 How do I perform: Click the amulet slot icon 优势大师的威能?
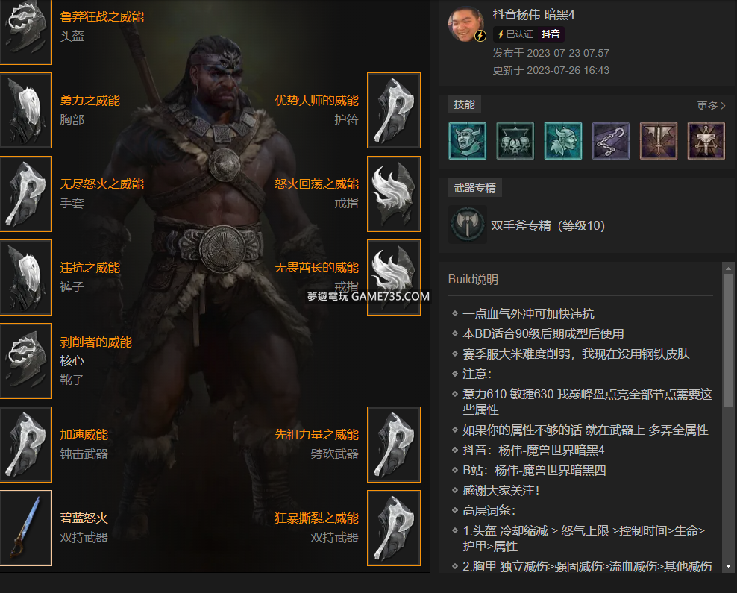tap(394, 110)
